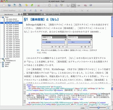This screenshot has width=113, height=110.
Task: Create a new book with the New icon
Action: pos(4,5)
